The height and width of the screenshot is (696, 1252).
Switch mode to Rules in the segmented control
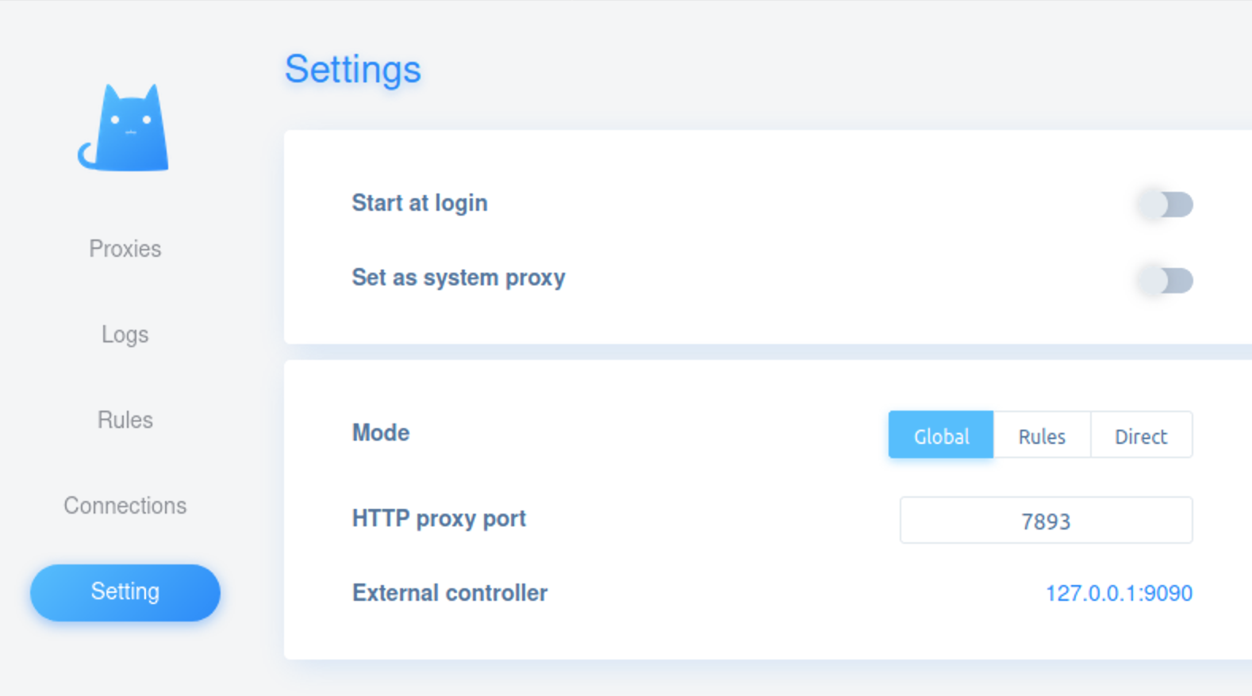tap(1042, 435)
